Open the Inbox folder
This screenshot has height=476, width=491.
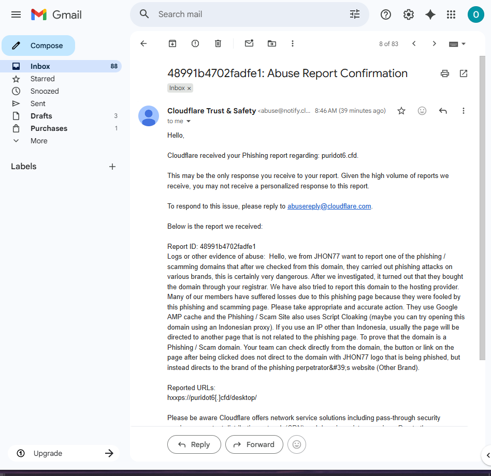click(61, 66)
